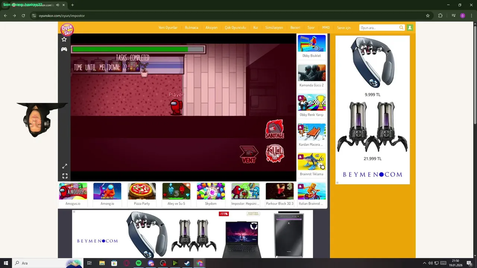
Task: Open Task View on the taskbar
Action: [89, 263]
